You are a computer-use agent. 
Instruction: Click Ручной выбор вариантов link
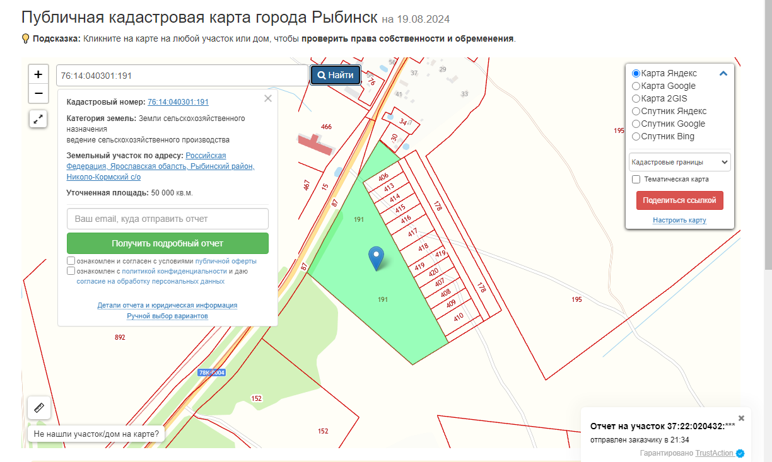point(167,316)
